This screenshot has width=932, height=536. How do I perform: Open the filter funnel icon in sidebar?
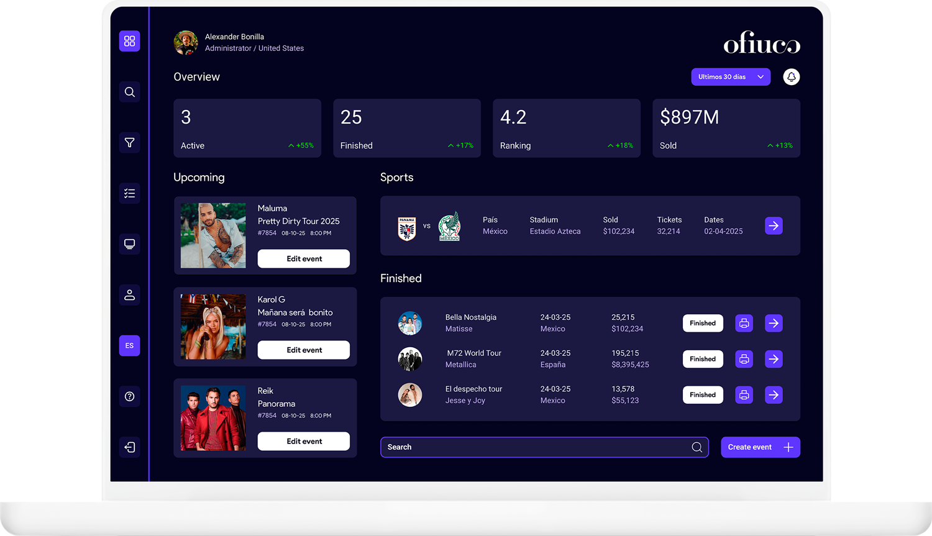(x=129, y=143)
